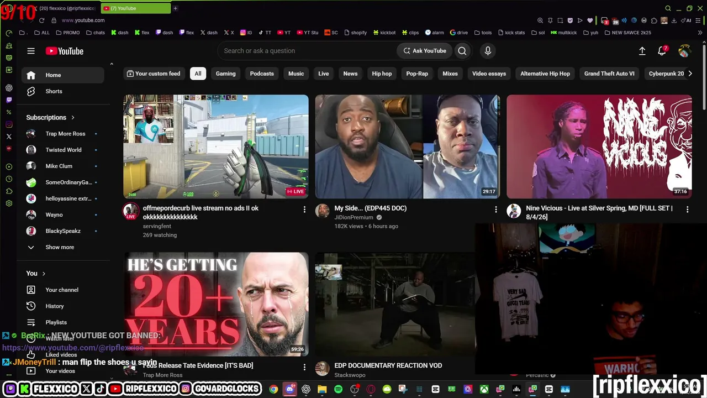
Task: Open History in the sidebar
Action: 63,306
